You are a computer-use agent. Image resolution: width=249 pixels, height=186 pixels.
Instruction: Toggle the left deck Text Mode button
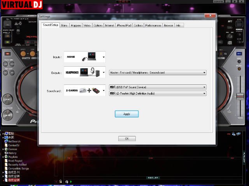(18, 33)
